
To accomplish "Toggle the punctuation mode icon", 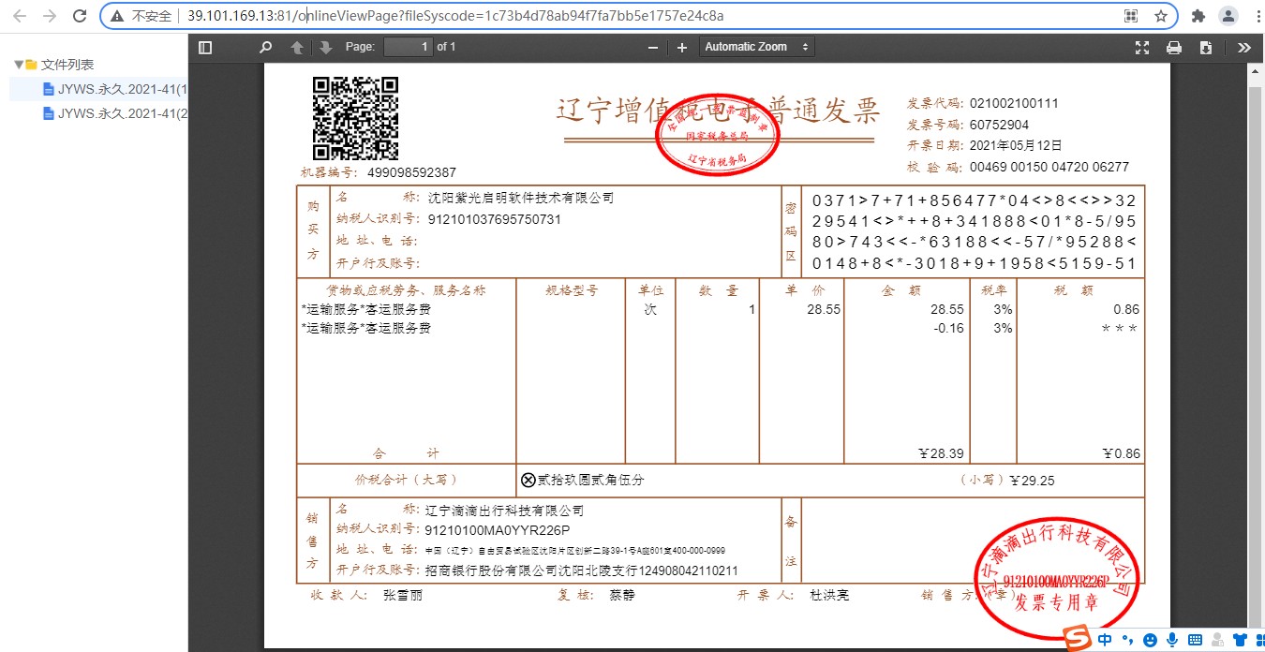I will 1128,640.
